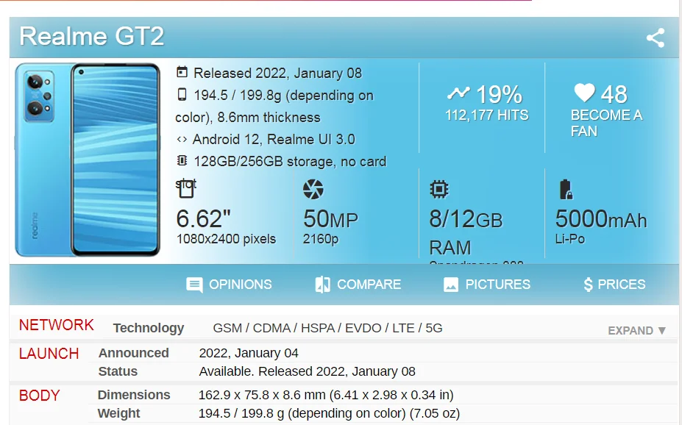The width and height of the screenshot is (682, 425).
Task: Click the Realme GT2 phone image
Action: [88, 160]
